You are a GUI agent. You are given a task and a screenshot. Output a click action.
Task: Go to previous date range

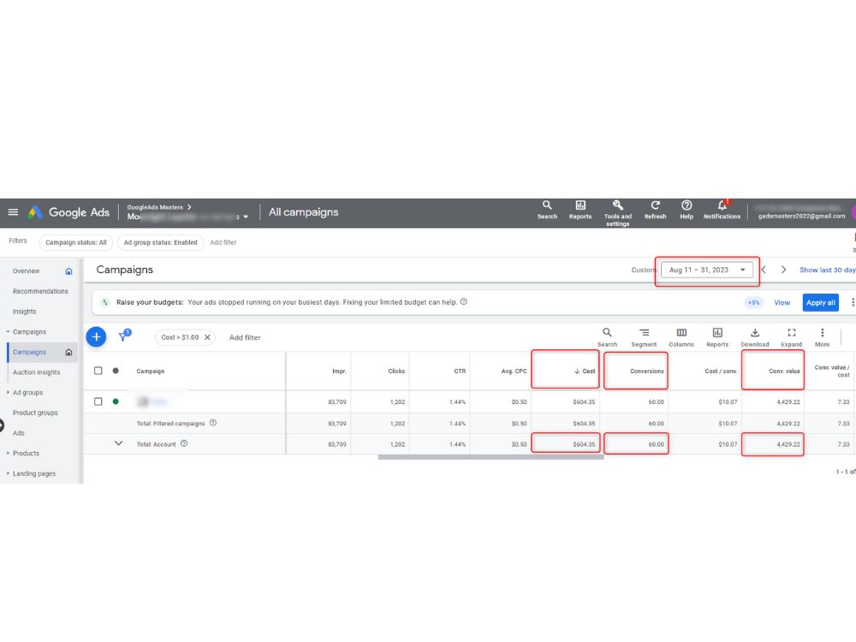click(x=764, y=270)
